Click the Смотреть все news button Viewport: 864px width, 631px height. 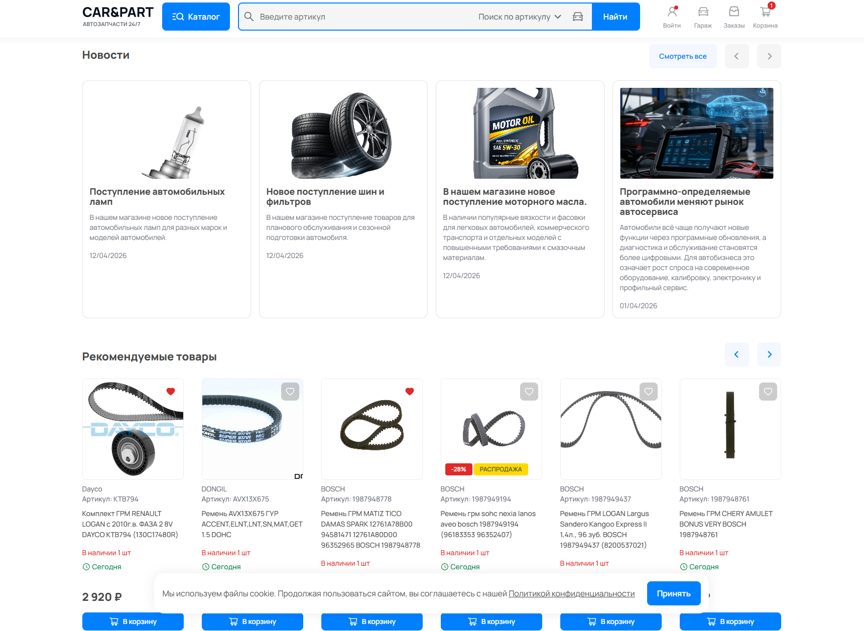[682, 56]
